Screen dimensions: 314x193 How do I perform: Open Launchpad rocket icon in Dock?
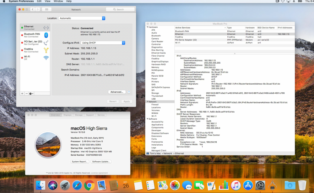[65, 185]
